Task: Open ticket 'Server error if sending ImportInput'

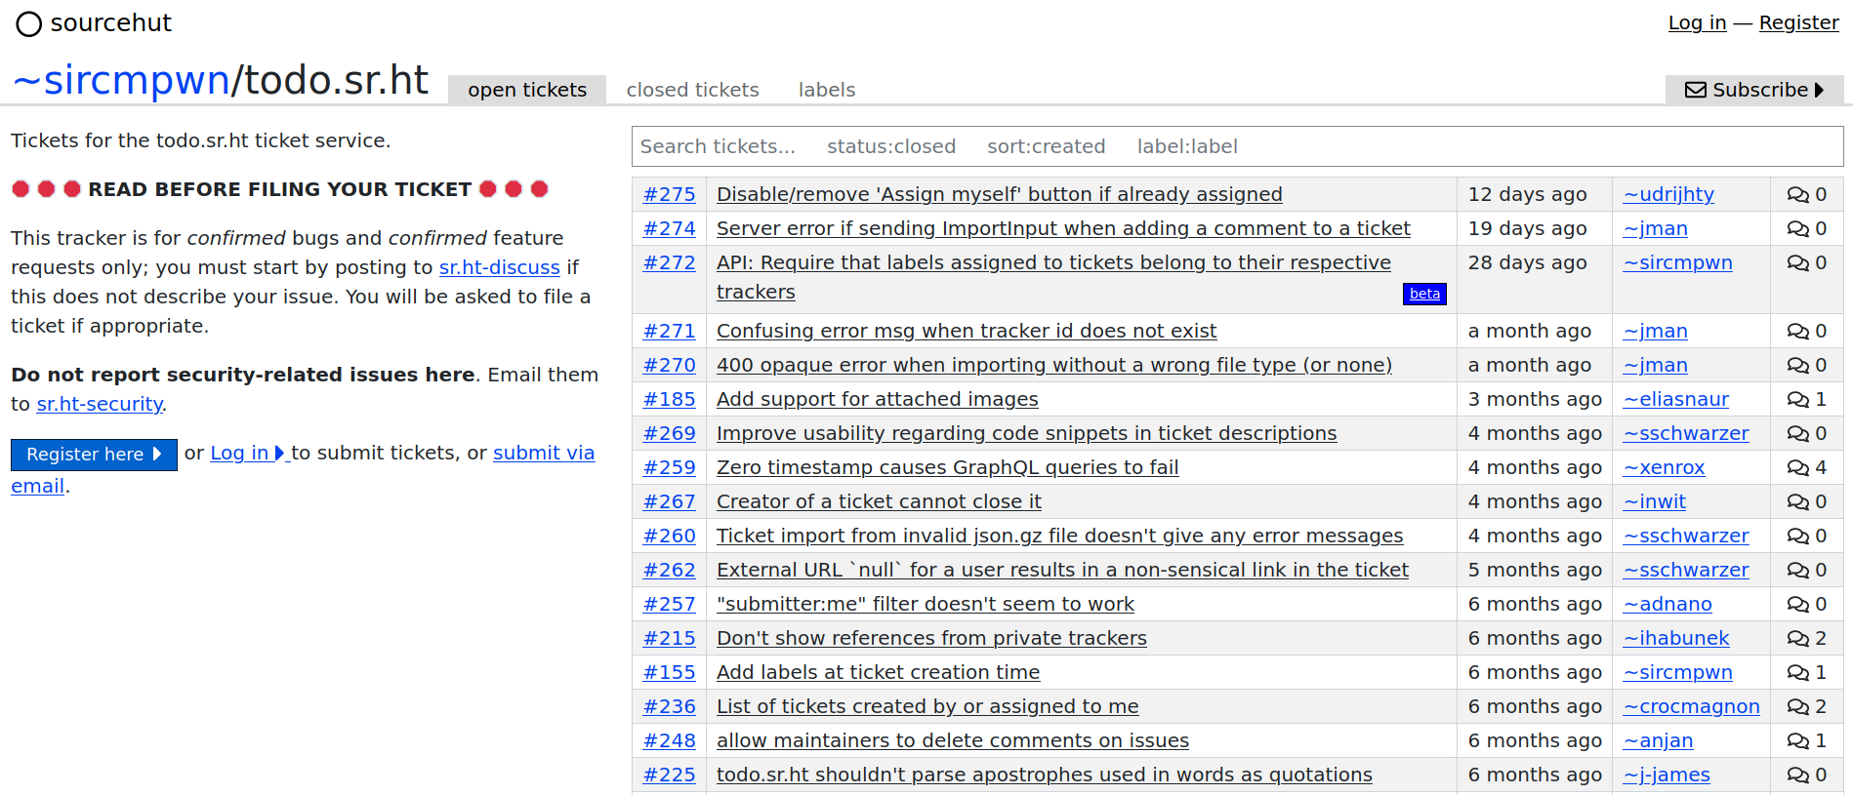Action: (1063, 228)
